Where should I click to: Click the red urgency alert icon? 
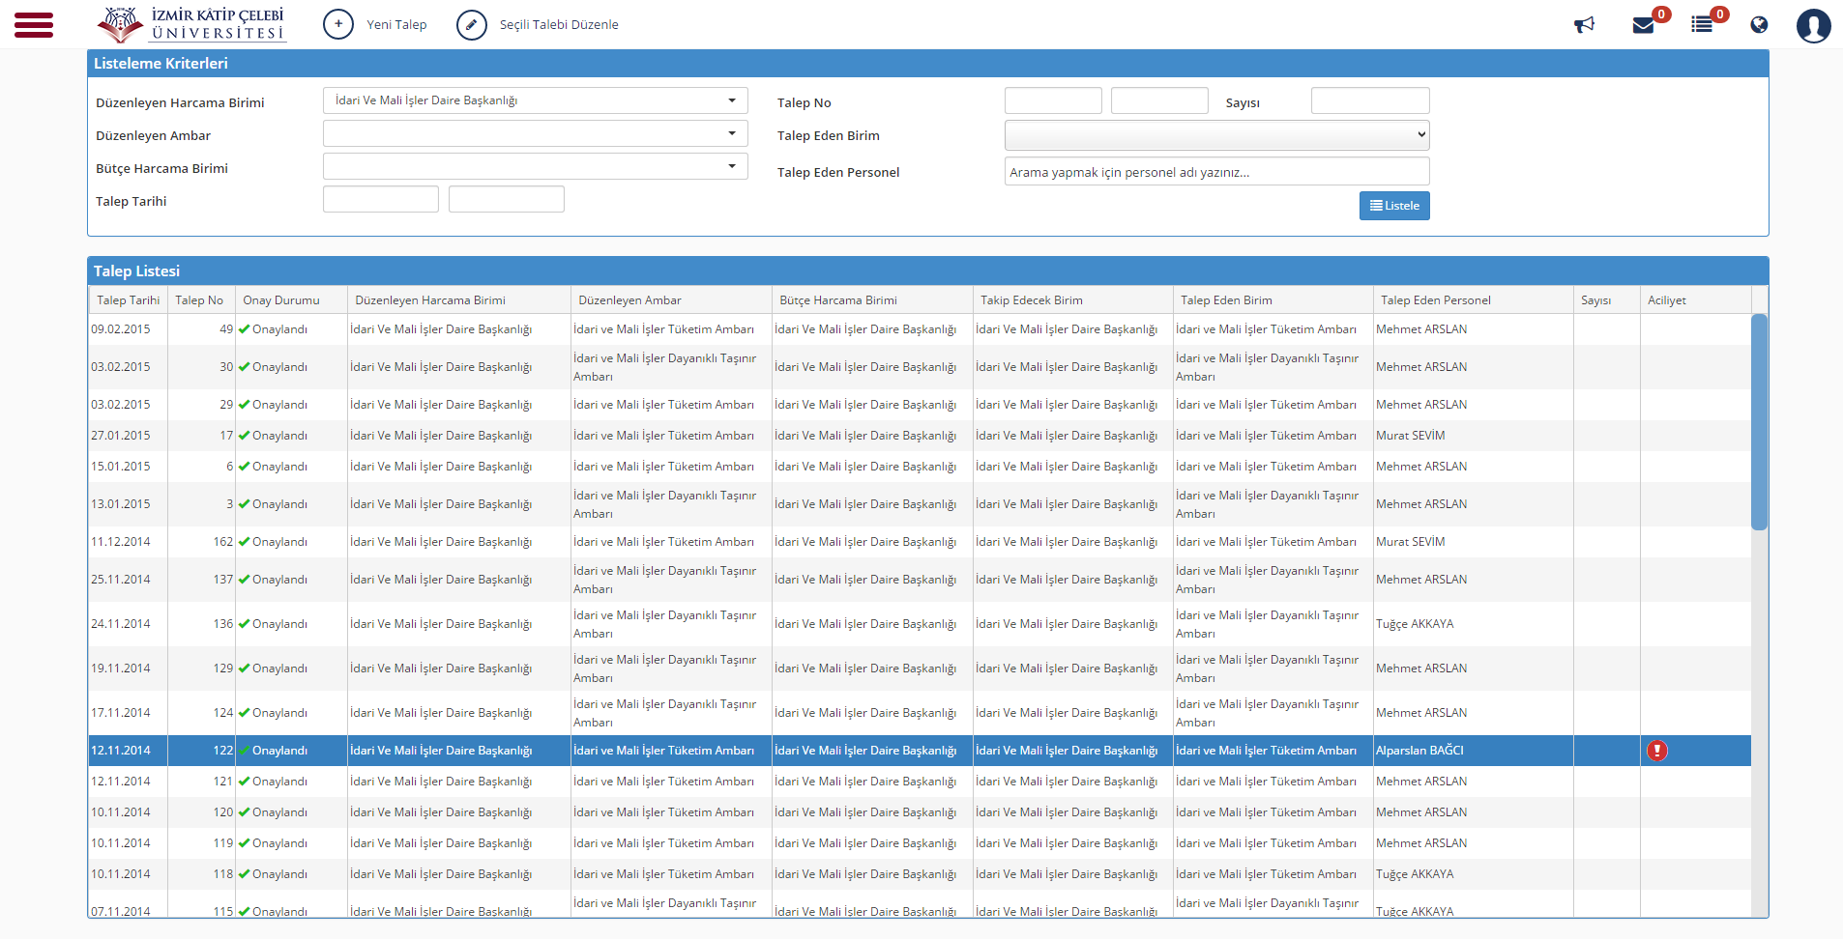pos(1657,751)
